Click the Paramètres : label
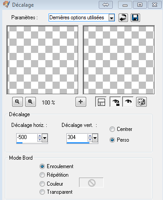163x200 pixels. pos(25,17)
